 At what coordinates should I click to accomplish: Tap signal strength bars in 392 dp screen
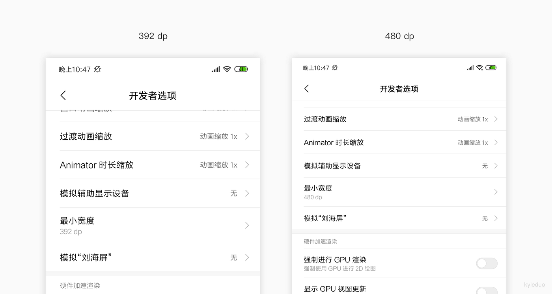tap(216, 69)
